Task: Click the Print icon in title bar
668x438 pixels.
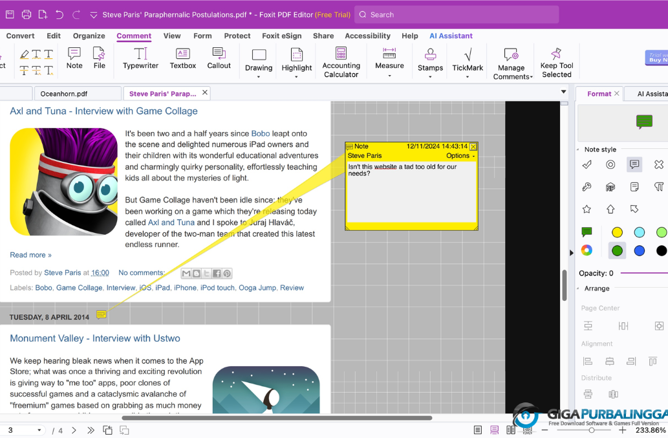Action: 27,14
